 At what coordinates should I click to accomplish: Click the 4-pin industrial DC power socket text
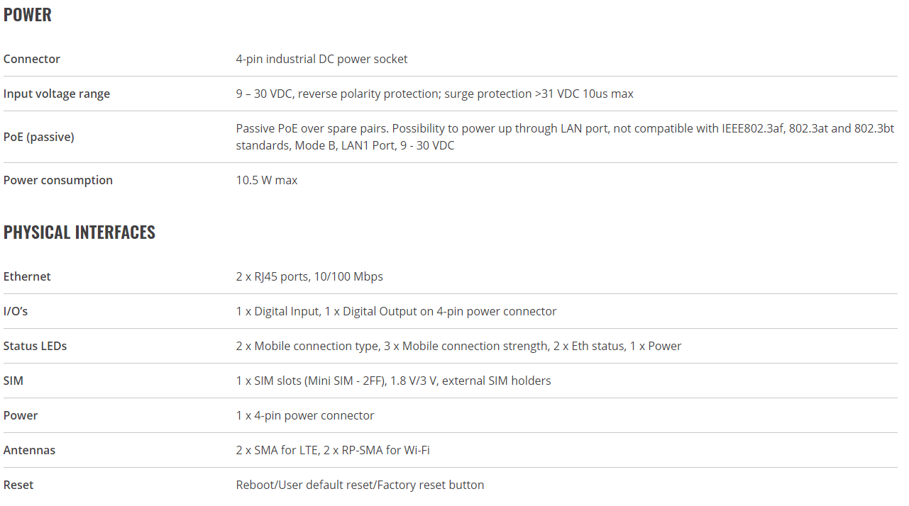(x=322, y=59)
